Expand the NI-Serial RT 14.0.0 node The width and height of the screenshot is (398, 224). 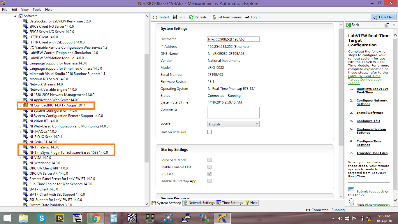[20, 142]
